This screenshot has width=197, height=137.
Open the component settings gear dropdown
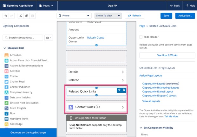click(49, 38)
